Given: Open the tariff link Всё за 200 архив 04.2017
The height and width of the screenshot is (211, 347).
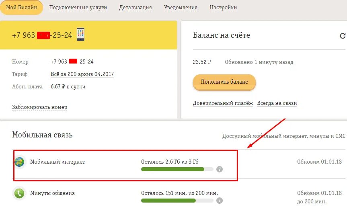Looking at the screenshot, I should (82, 74).
